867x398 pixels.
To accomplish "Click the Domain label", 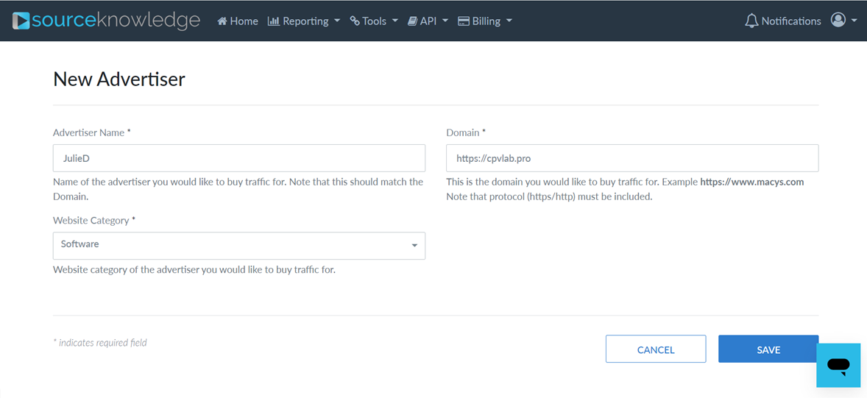I will pyautogui.click(x=466, y=132).
